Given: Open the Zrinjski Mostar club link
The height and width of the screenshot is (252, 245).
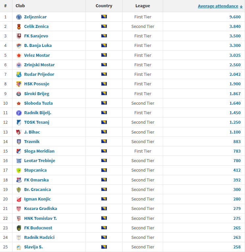Looking at the screenshot, I should (39, 65).
